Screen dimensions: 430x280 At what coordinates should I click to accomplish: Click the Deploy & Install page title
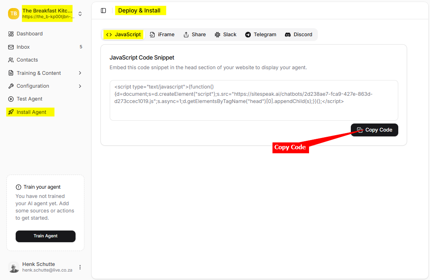139,11
